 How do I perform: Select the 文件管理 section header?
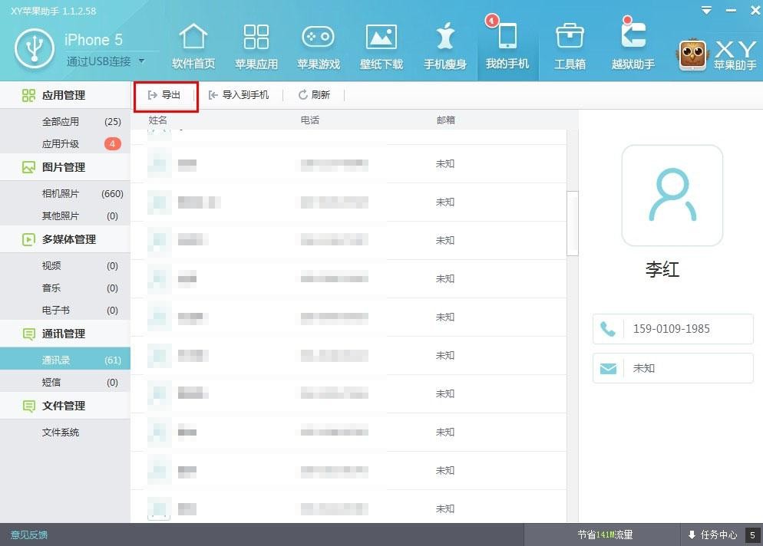pos(65,406)
